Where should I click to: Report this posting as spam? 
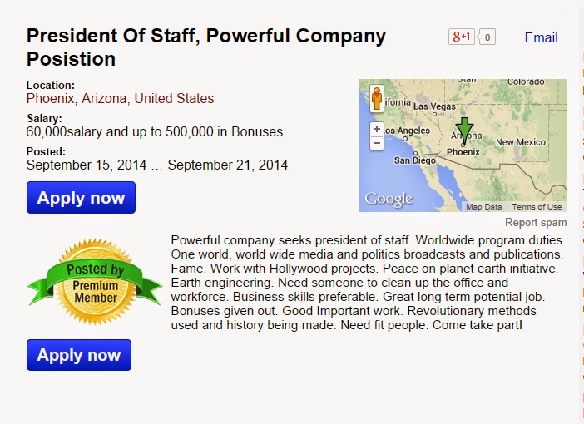click(x=536, y=222)
